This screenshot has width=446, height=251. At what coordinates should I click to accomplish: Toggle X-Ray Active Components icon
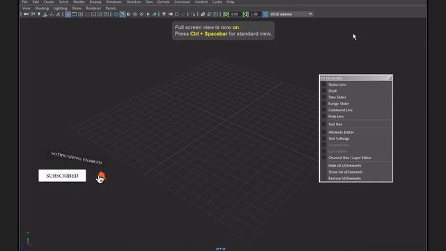[x=209, y=14]
